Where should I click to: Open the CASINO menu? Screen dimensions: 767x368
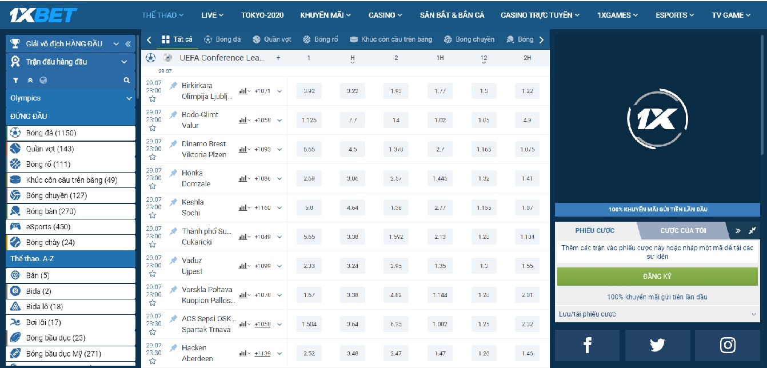pyautogui.click(x=385, y=15)
